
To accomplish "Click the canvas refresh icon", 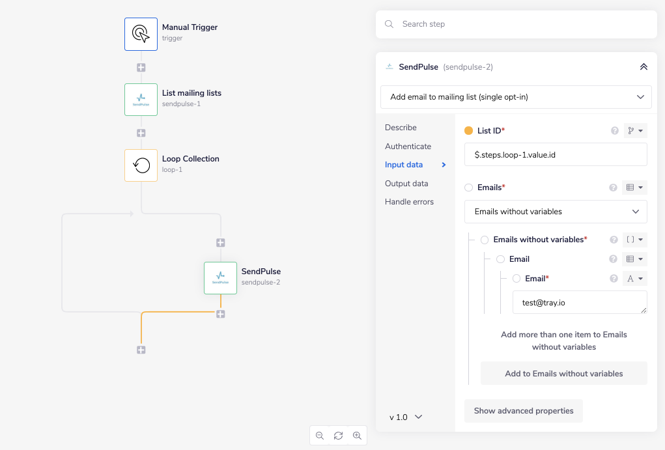I will 338,435.
